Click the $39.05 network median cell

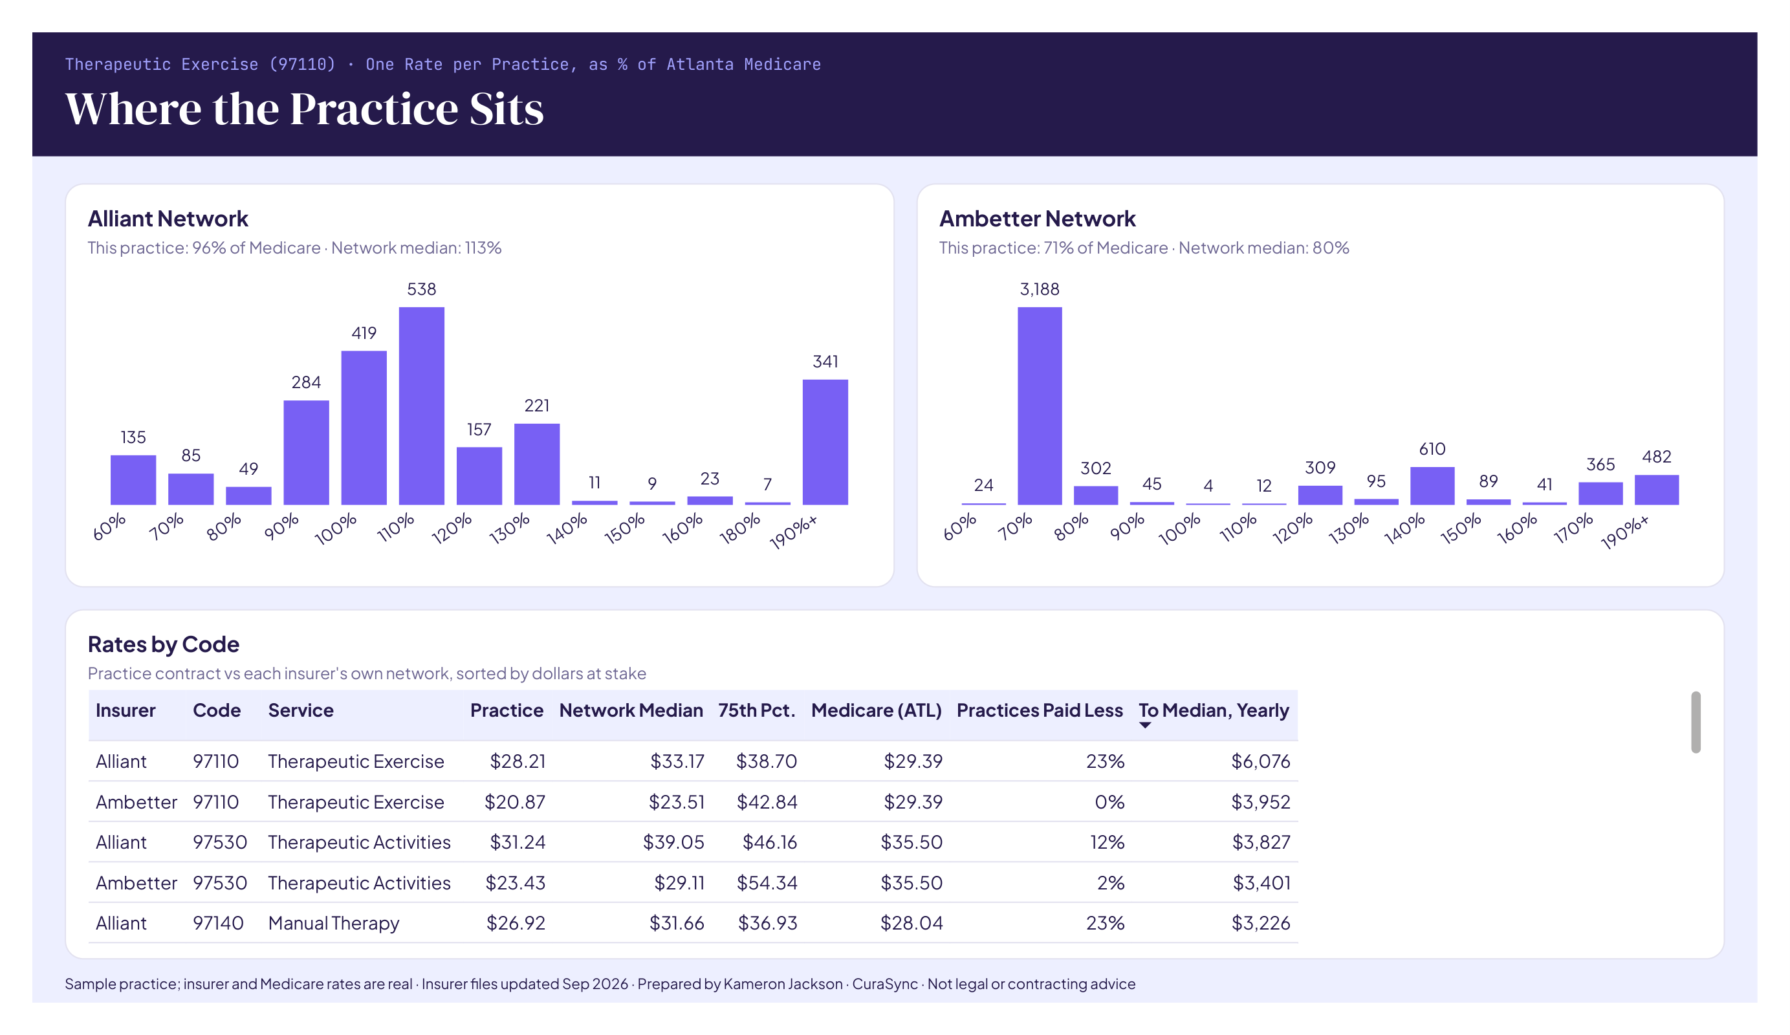tap(673, 842)
